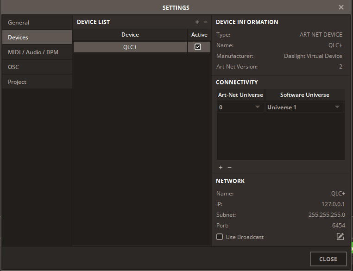The height and width of the screenshot is (271, 353).
Task: Click the Daslight Virtual Device manufacturer value
Action: point(313,56)
